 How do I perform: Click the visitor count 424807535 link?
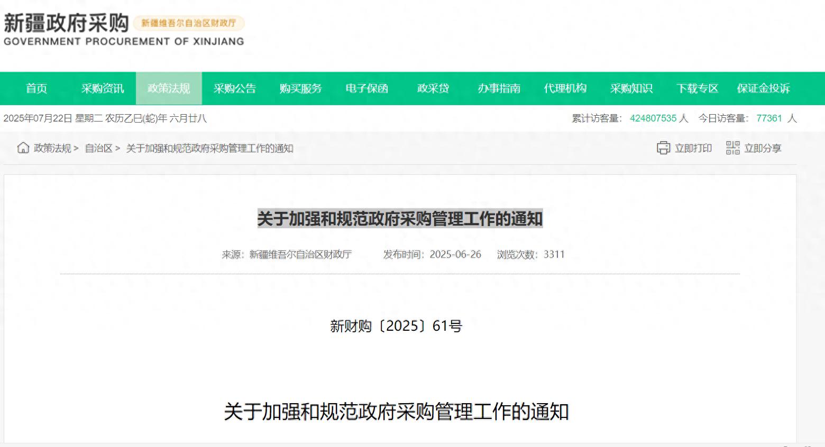[x=654, y=118]
